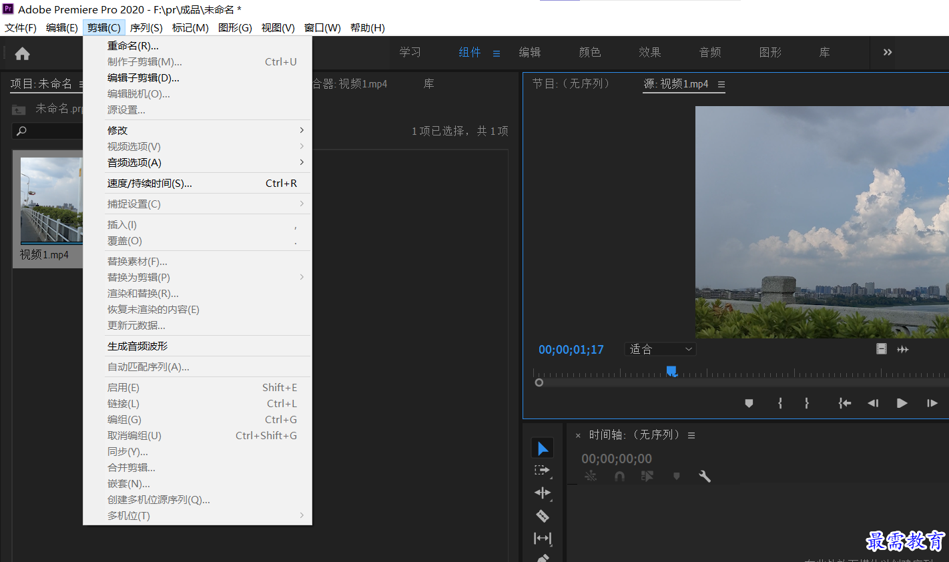This screenshot has width=949, height=562.
Task: Click the Premiere Pro app icon
Action: tap(8, 9)
